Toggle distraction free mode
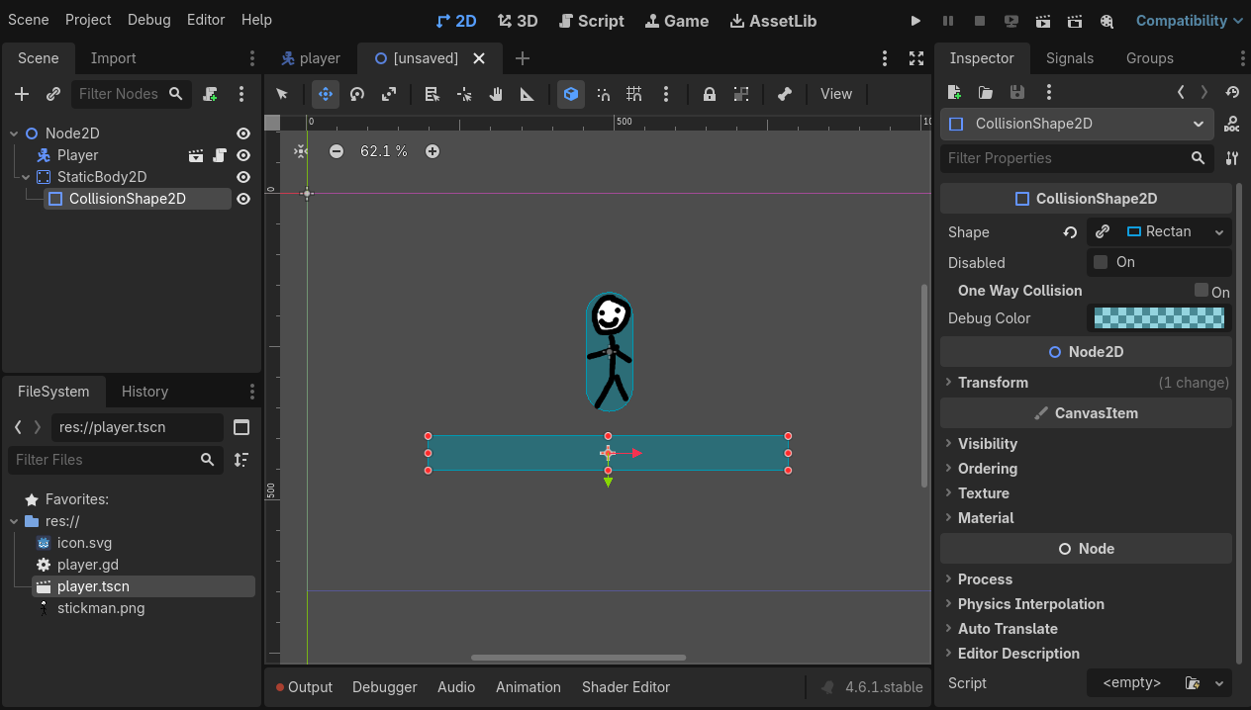Viewport: 1251px width, 710px height. coord(916,58)
